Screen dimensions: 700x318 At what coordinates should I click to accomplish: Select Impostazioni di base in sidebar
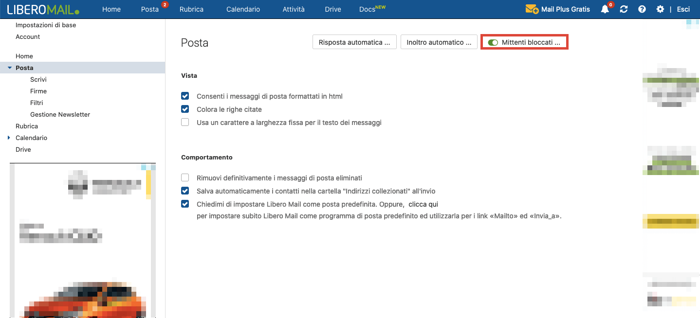click(x=46, y=25)
